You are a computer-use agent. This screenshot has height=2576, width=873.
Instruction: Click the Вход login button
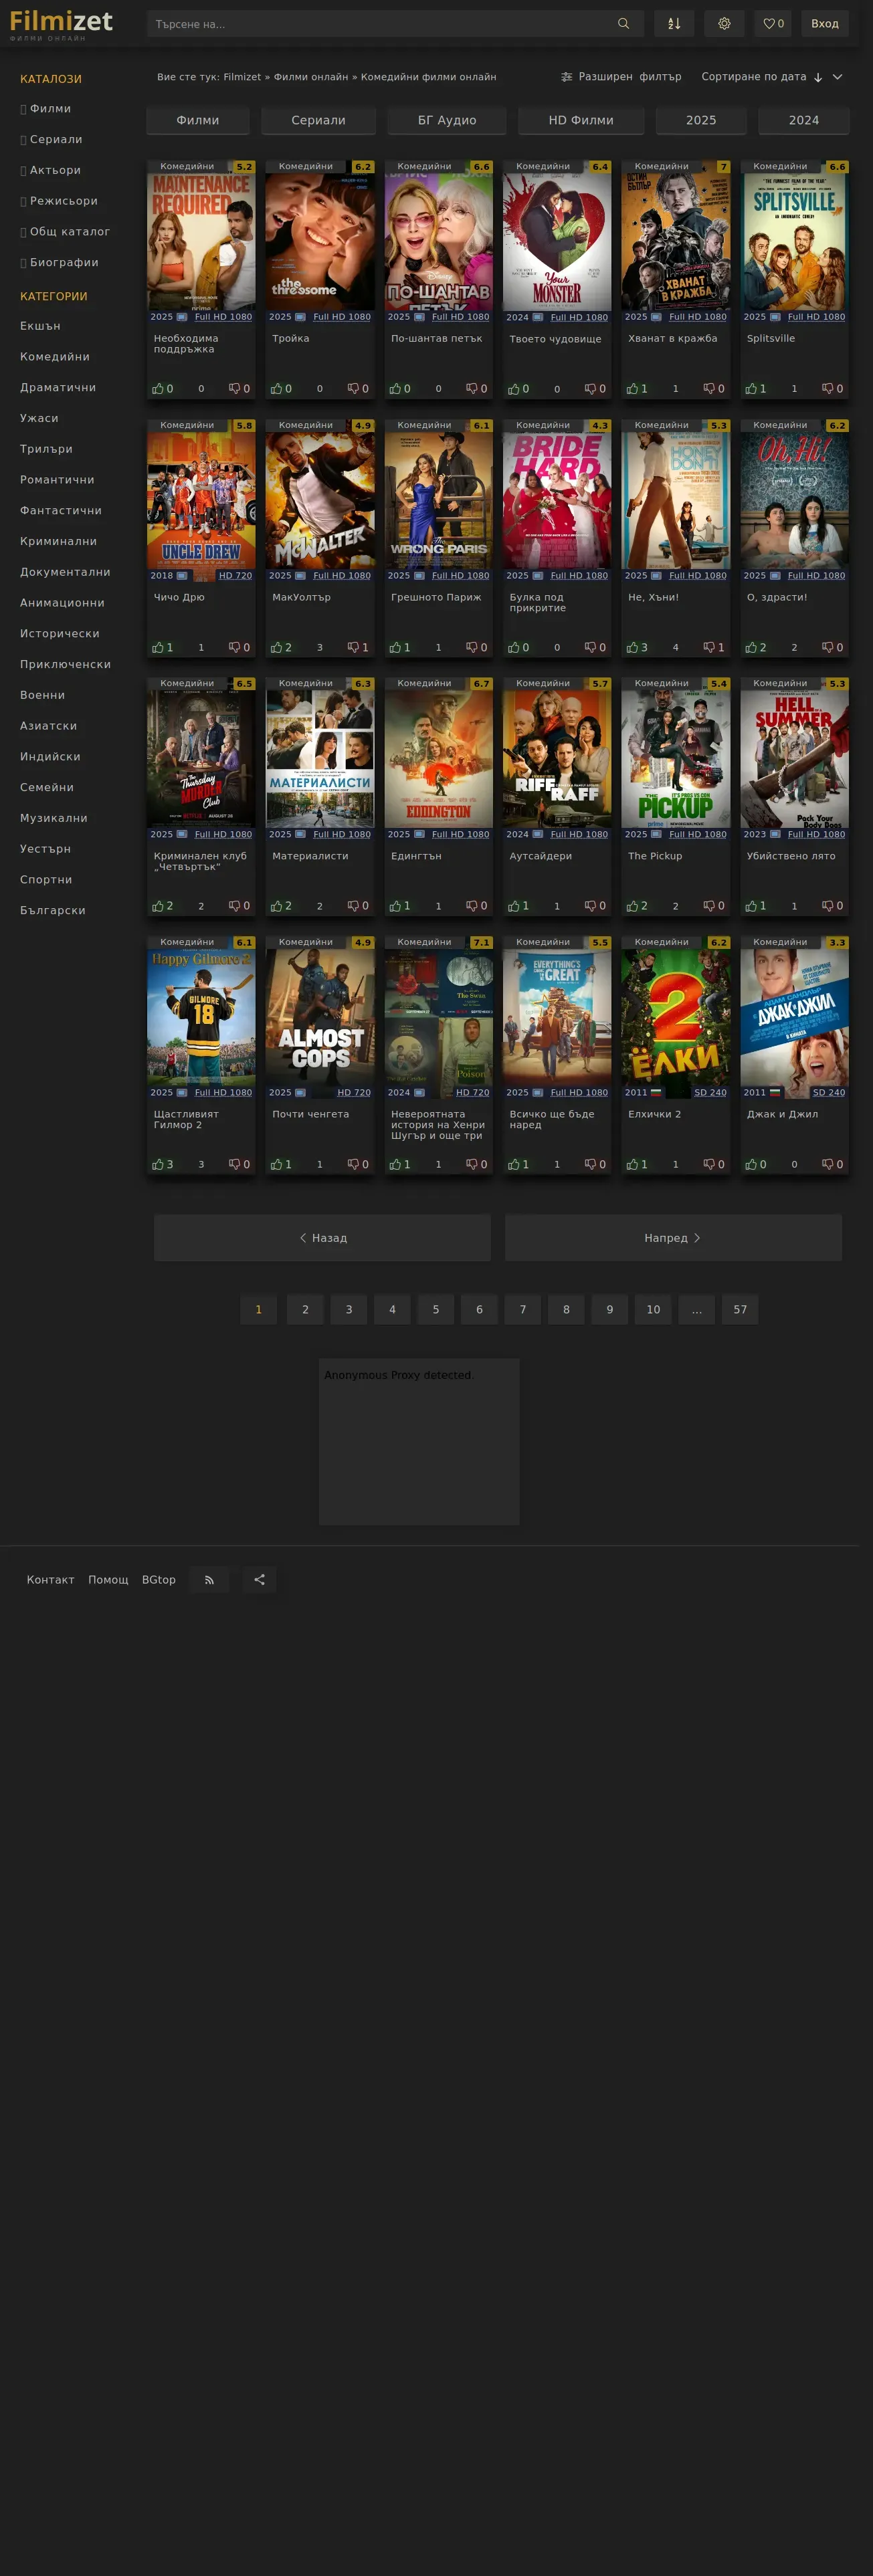[x=825, y=24]
